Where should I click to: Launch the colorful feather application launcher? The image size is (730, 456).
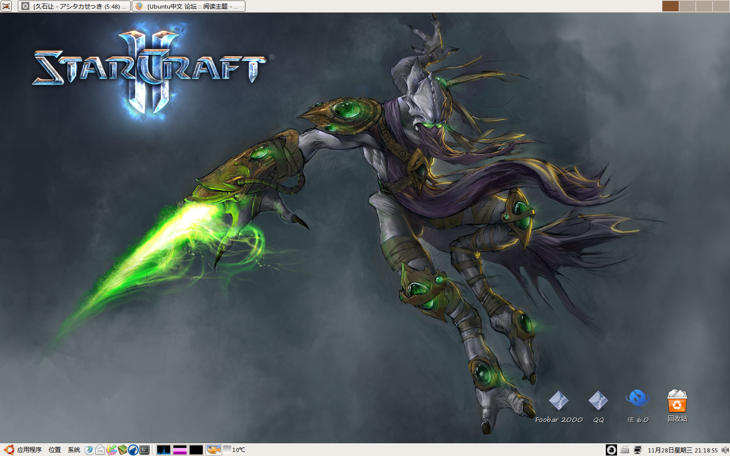(112, 450)
